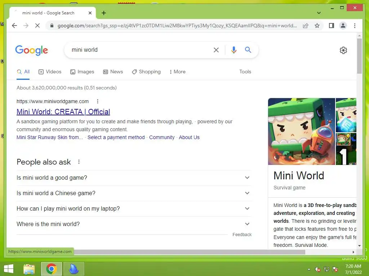
Task: Expand 'How can I play mini world on my laptop?'
Action: [134, 209]
